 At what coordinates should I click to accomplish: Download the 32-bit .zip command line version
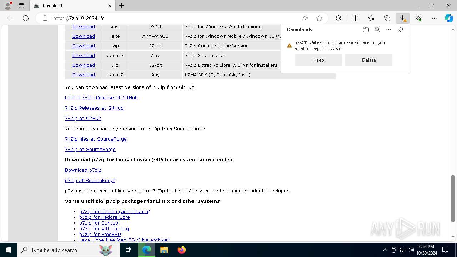click(x=84, y=46)
